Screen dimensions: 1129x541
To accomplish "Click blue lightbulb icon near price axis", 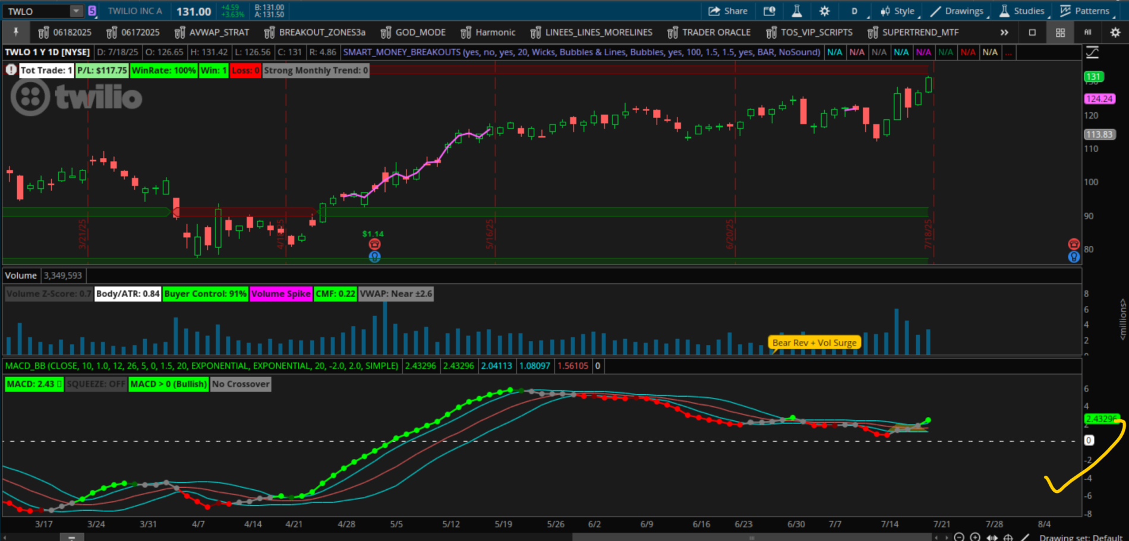I will pos(1074,257).
